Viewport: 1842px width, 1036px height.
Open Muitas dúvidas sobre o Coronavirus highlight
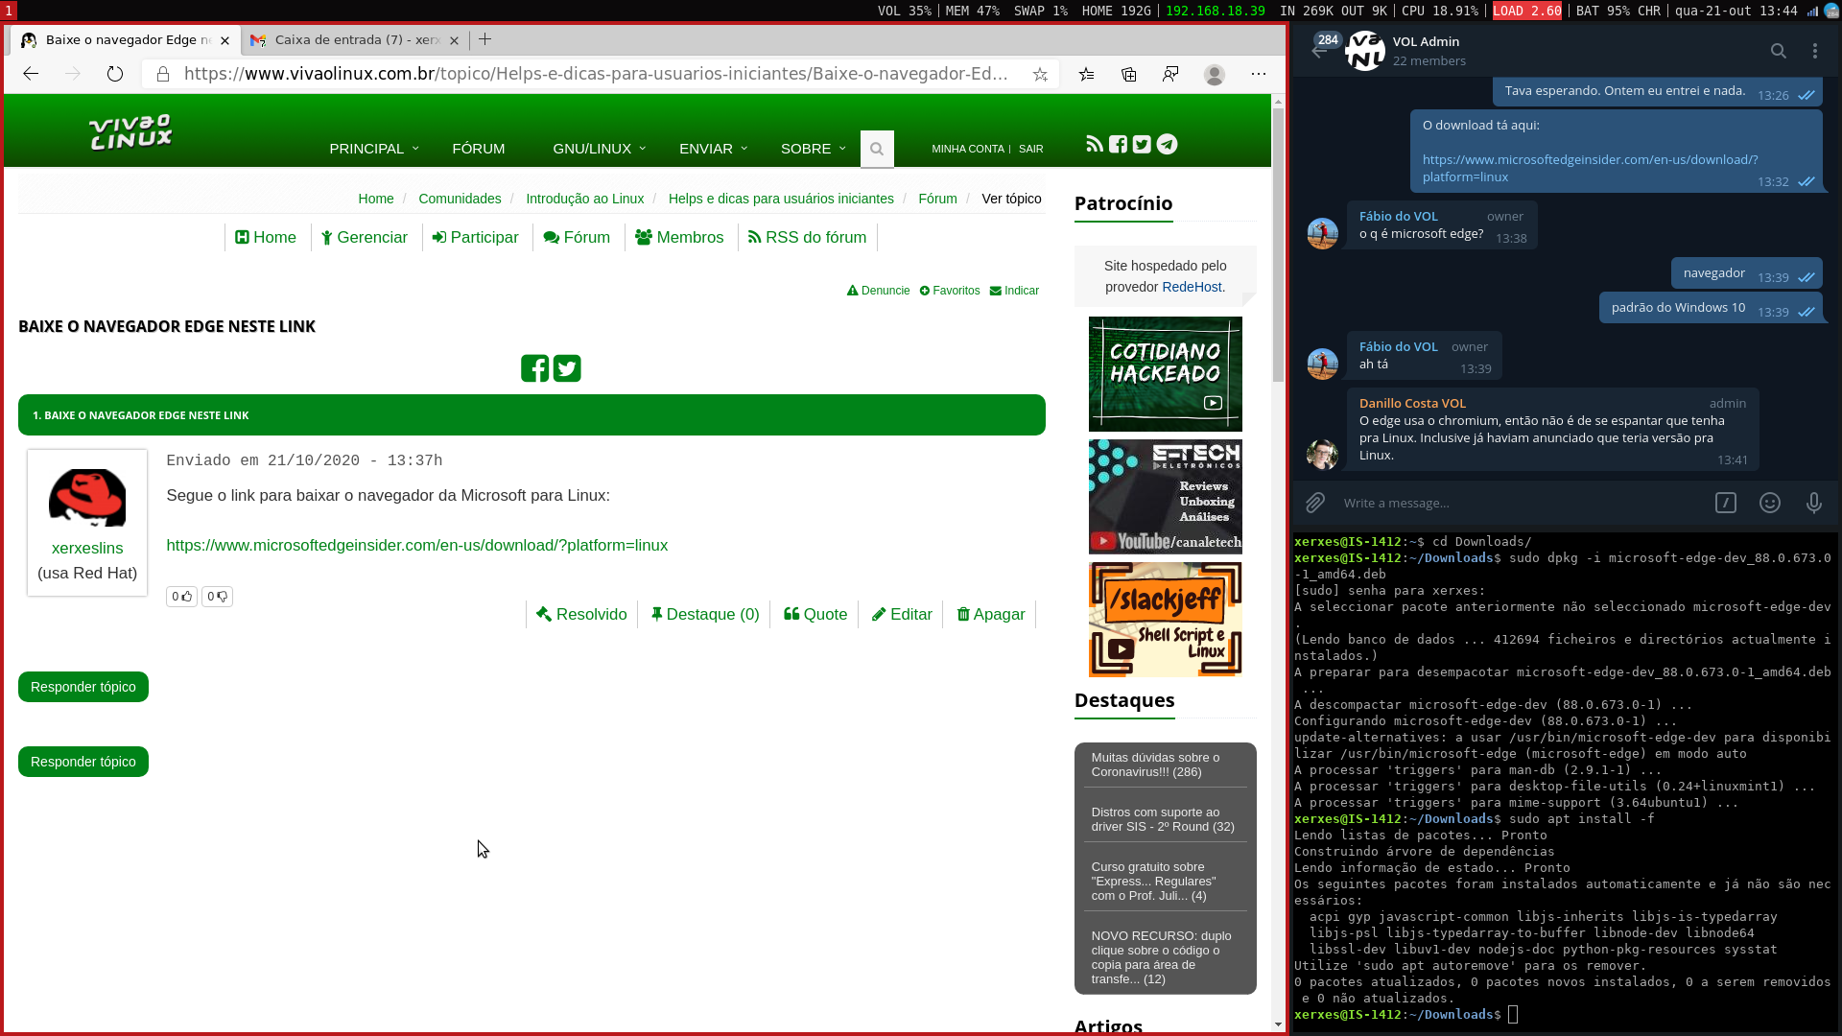click(x=1155, y=765)
